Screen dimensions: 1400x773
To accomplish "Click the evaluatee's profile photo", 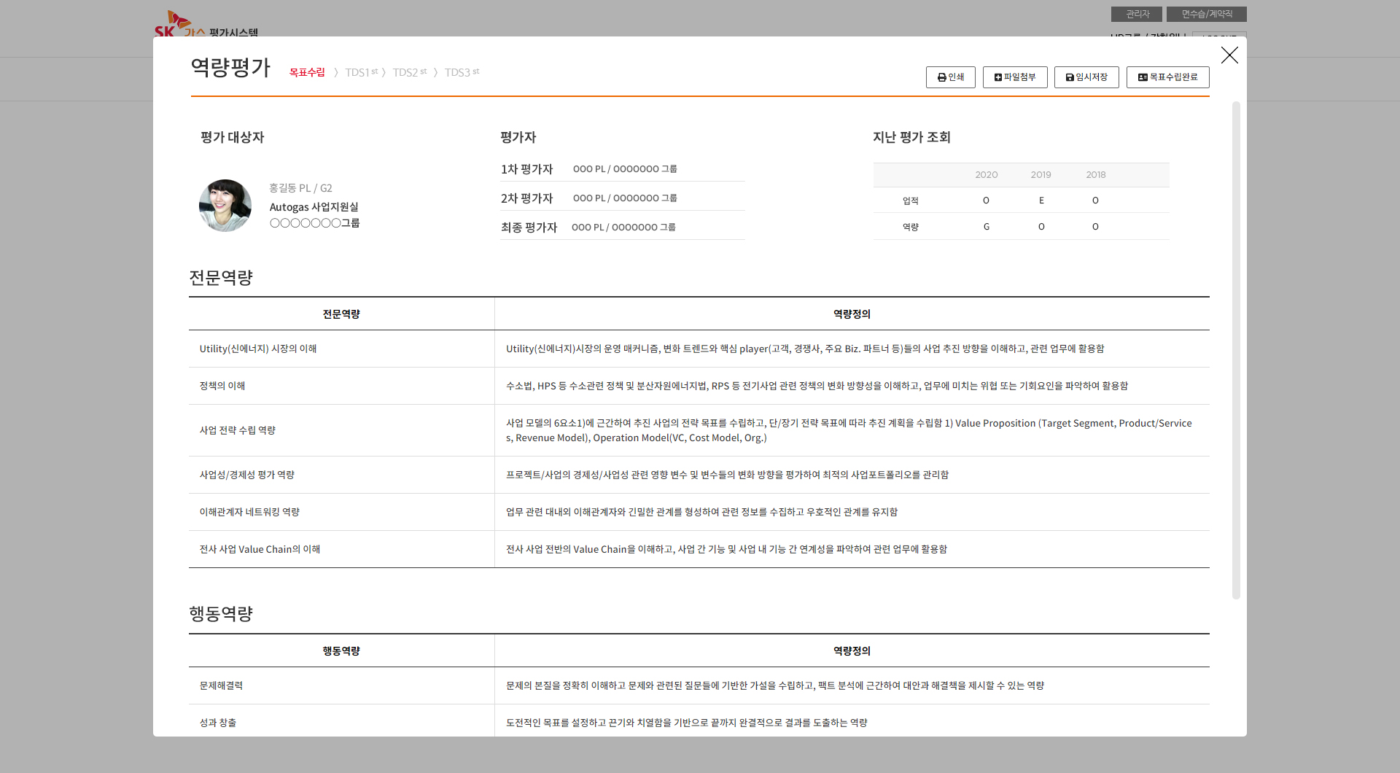I will (x=225, y=206).
